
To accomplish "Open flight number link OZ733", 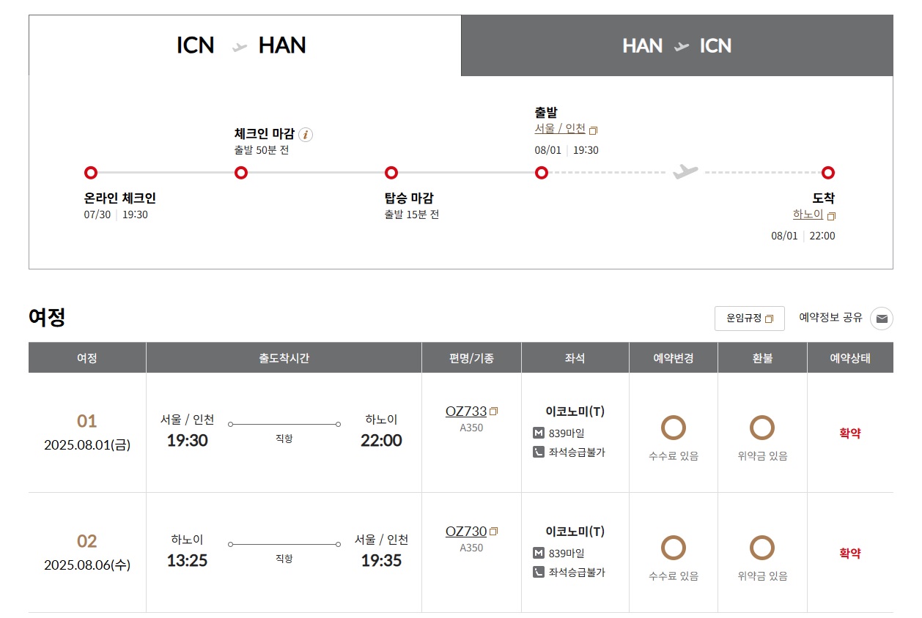I will [466, 412].
